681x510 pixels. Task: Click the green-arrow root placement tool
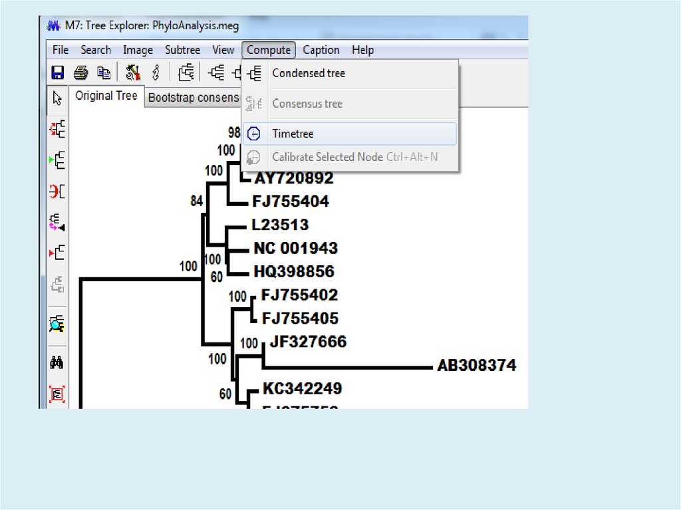pos(58,160)
